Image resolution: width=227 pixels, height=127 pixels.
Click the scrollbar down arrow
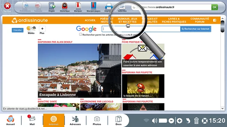click(x=222, y=108)
